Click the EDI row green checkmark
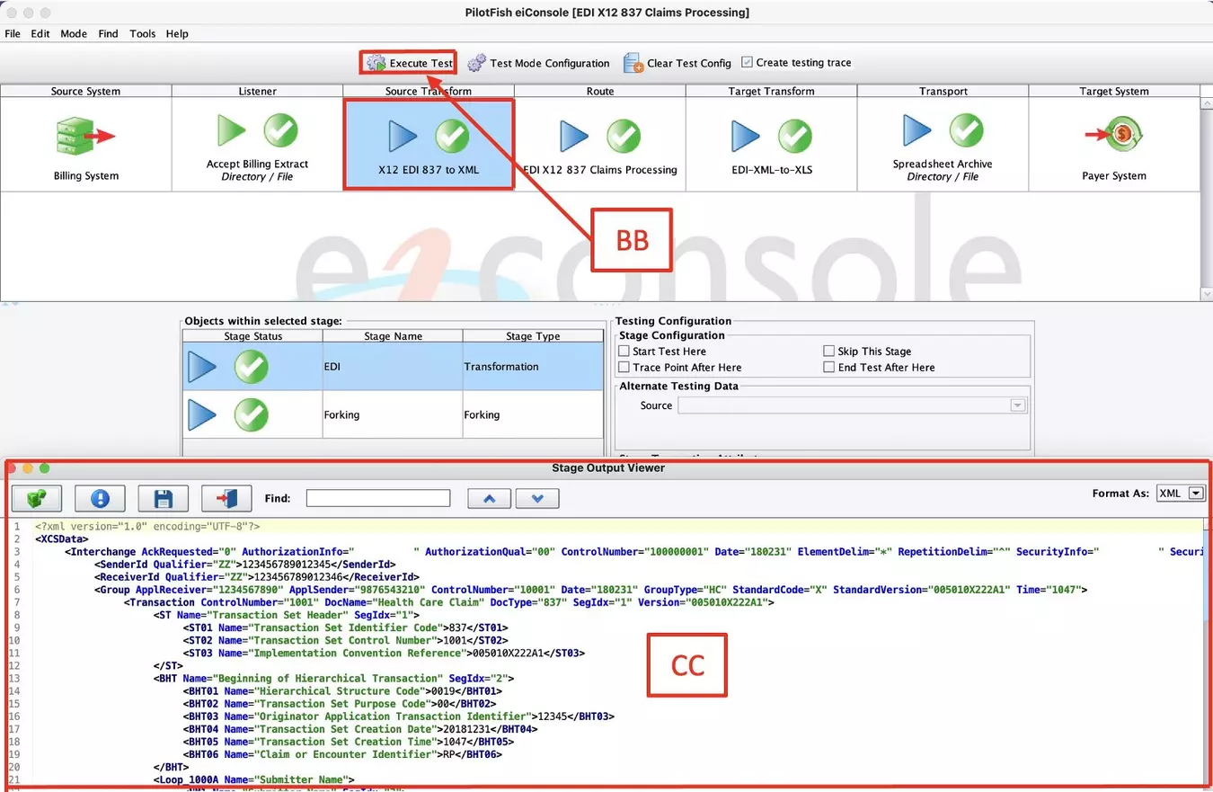 pos(251,367)
